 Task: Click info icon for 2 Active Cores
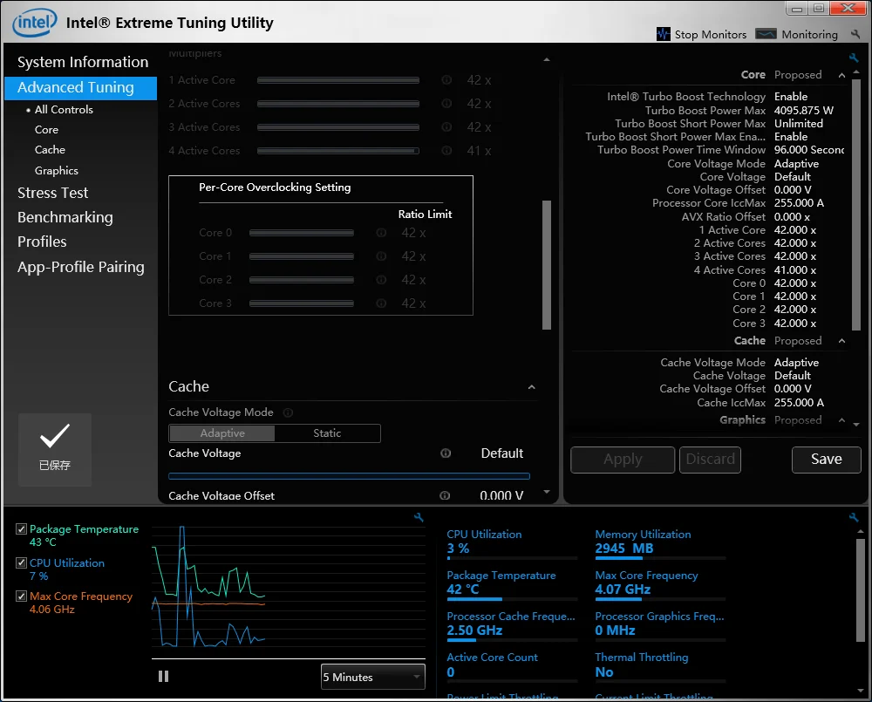(446, 104)
